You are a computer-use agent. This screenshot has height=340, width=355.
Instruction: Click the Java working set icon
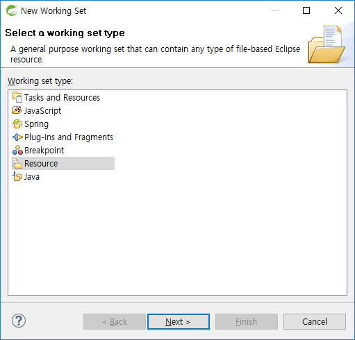tap(17, 176)
